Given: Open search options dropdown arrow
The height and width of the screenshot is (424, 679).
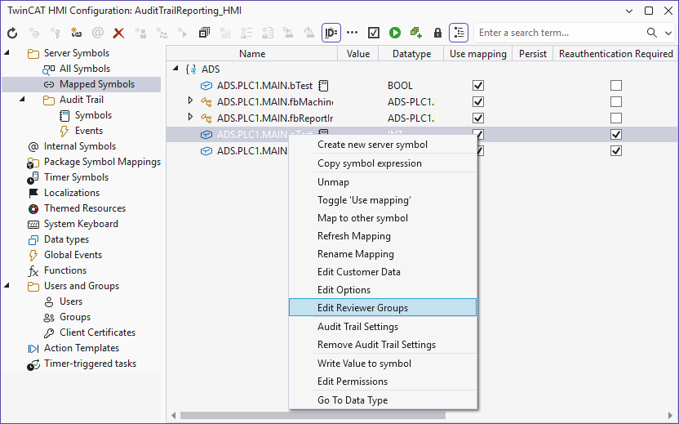Looking at the screenshot, I should (x=668, y=33).
